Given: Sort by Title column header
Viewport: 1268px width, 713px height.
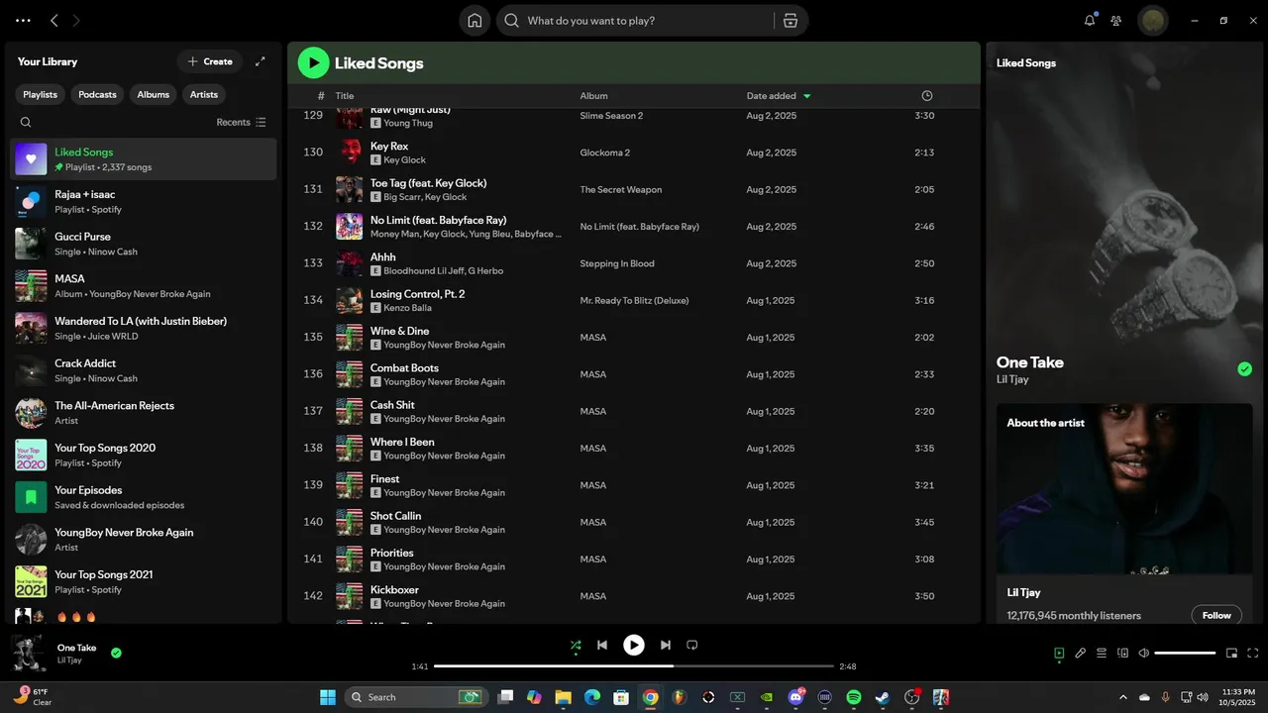Looking at the screenshot, I should [x=345, y=96].
